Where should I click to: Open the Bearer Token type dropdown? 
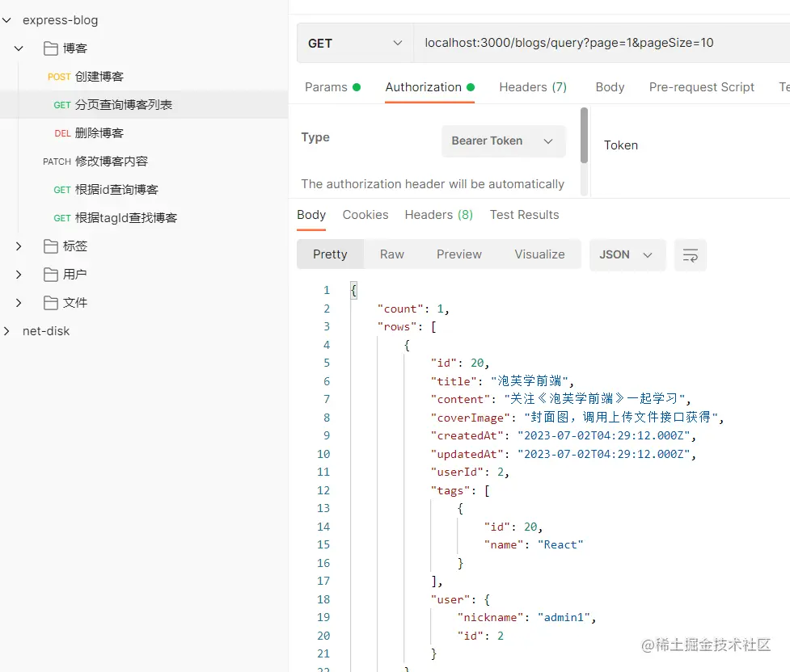503,141
